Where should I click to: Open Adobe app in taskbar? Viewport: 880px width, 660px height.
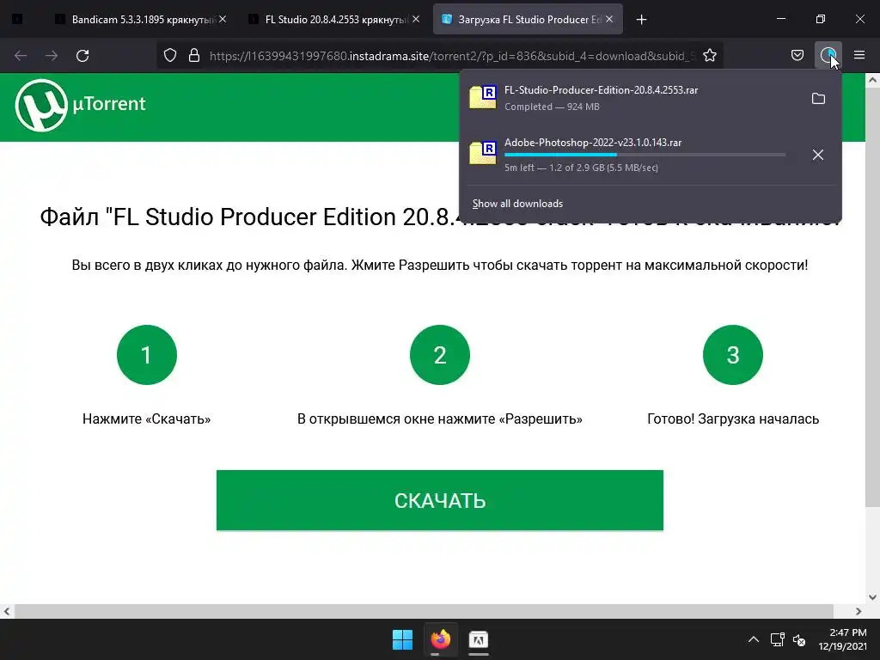(x=478, y=639)
